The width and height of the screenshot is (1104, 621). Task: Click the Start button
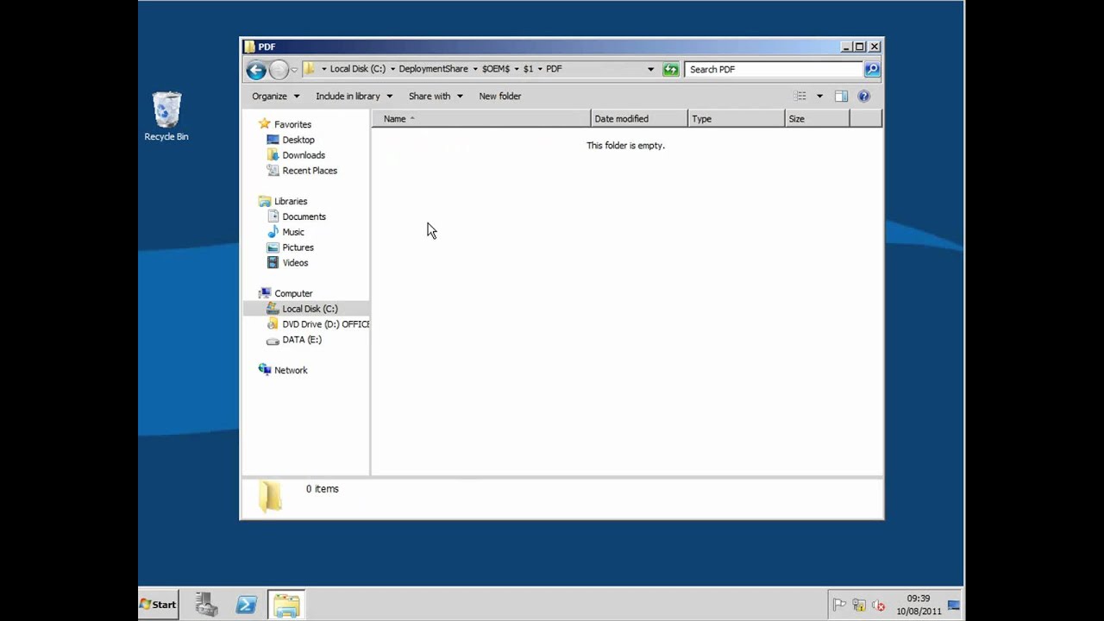click(159, 605)
